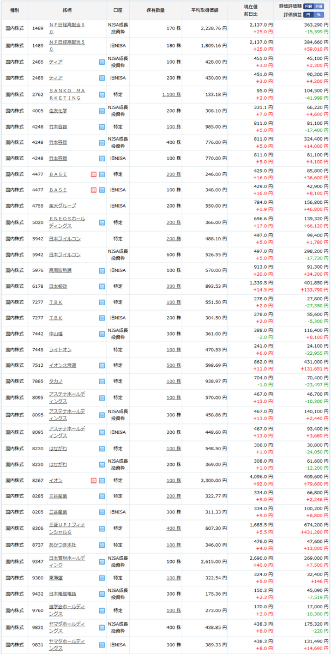
Task: Click the red icon on BASE 特定 row
Action: [93, 174]
